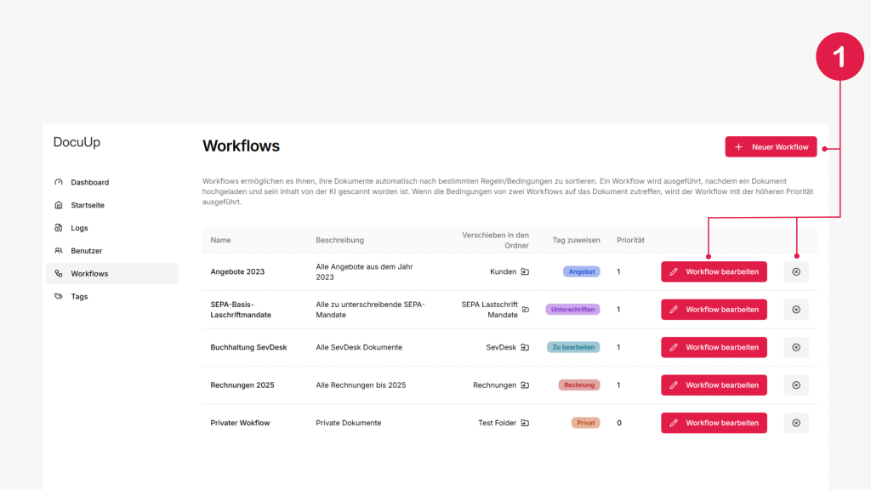Open the Tags page
This screenshot has height=490, width=871.
click(79, 297)
